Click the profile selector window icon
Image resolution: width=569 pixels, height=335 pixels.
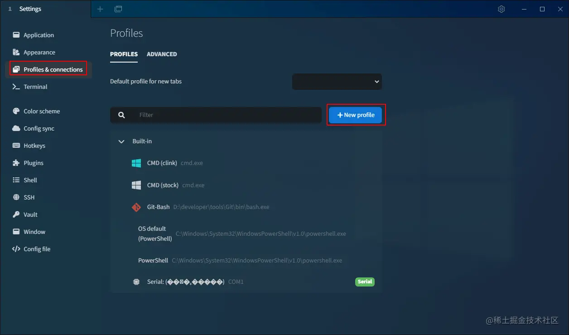[118, 9]
